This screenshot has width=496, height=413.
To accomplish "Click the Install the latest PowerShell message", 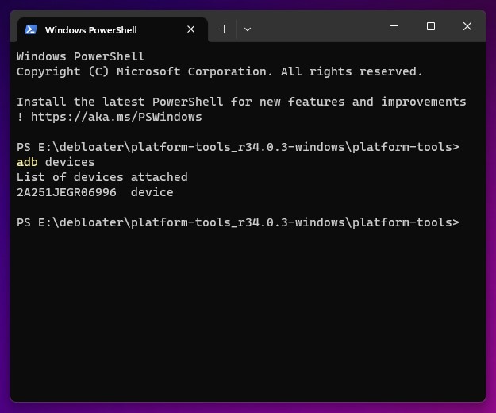I will (x=241, y=102).
